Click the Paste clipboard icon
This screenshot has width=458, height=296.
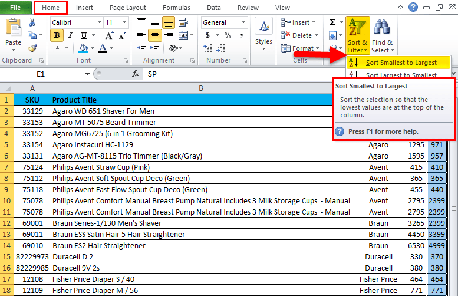click(x=13, y=27)
